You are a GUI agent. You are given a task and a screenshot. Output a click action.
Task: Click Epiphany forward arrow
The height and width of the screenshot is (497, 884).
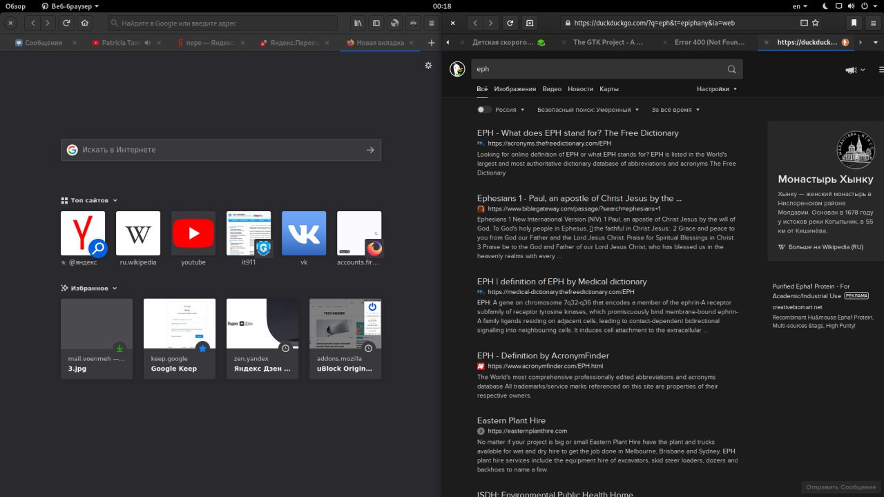coord(491,23)
